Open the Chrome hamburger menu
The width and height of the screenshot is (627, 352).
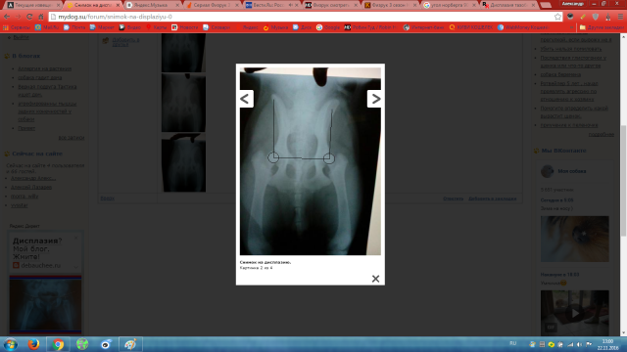(620, 17)
